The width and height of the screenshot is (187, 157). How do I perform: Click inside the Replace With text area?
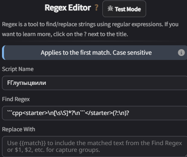pyautogui.click(x=94, y=146)
